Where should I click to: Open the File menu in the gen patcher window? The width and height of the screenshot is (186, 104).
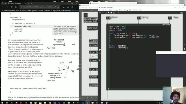pyautogui.click(x=99, y=10)
